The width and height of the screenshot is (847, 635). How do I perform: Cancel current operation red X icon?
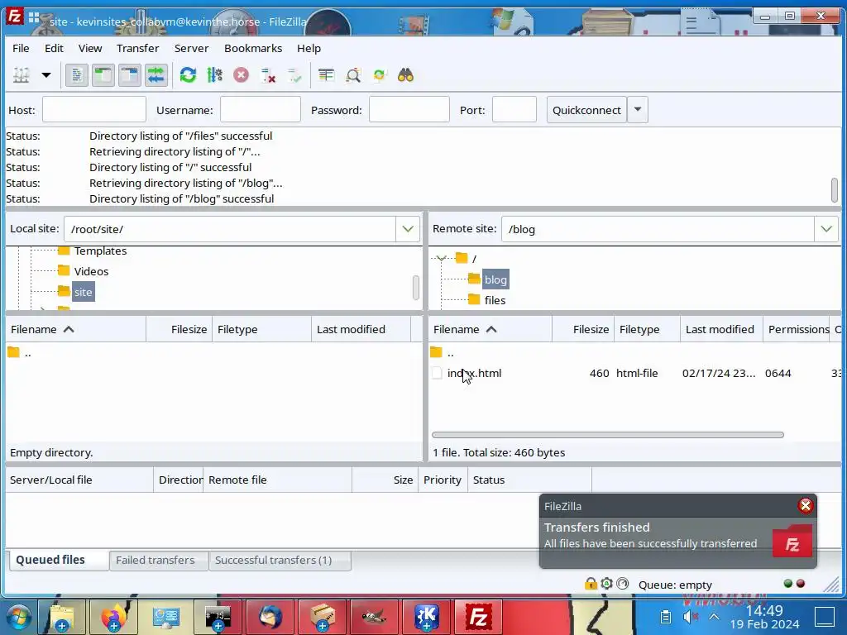coord(241,75)
